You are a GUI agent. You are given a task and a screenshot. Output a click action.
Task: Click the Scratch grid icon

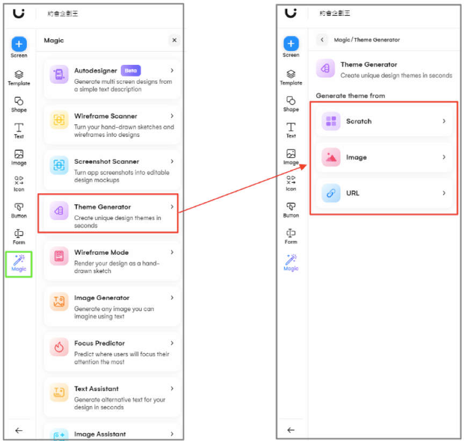click(x=331, y=121)
